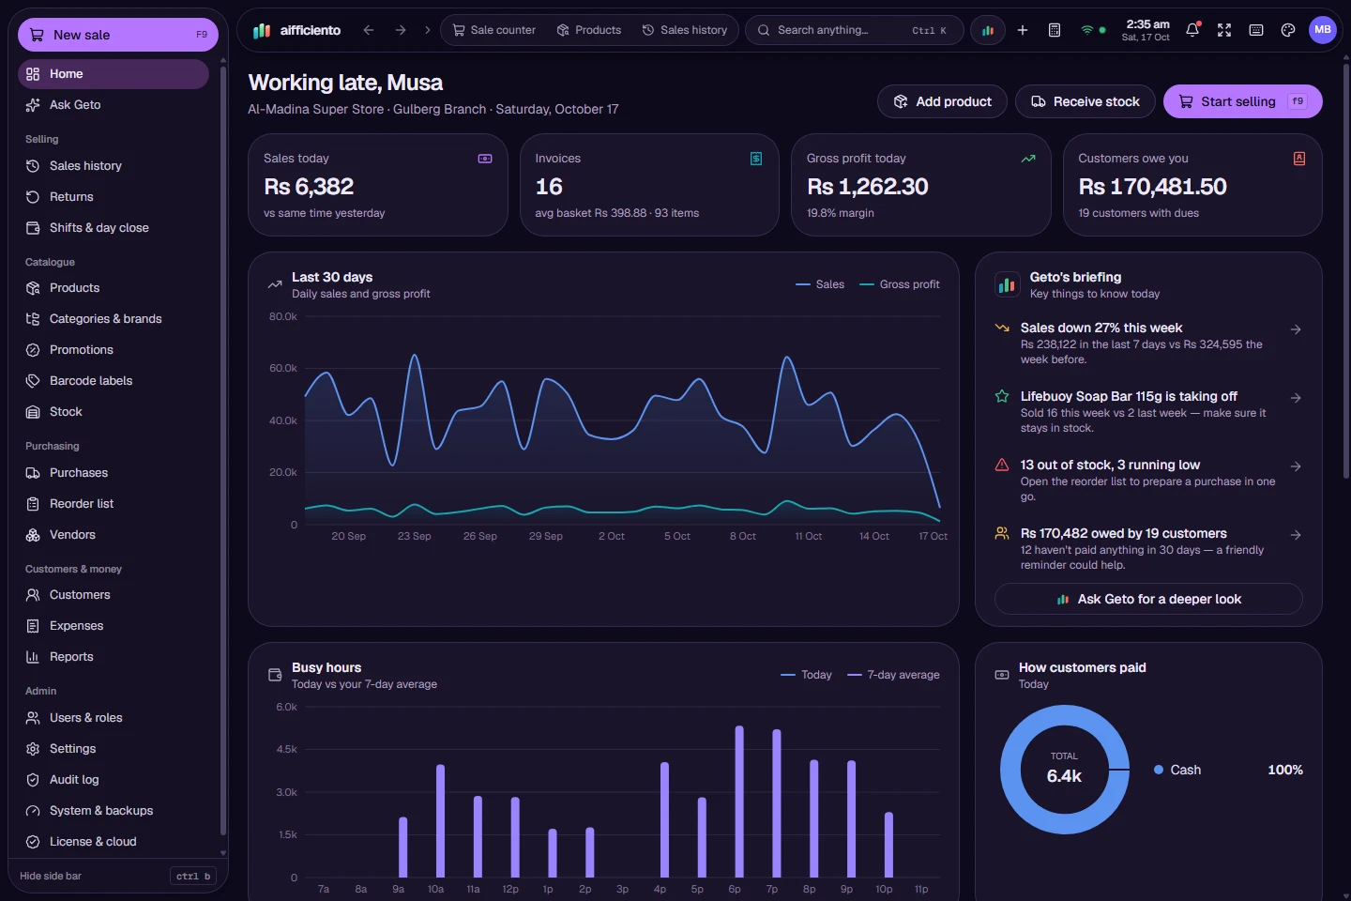Viewport: 1351px width, 901px height.
Task: Click the sidebar vertical scrollbar
Action: point(222,450)
